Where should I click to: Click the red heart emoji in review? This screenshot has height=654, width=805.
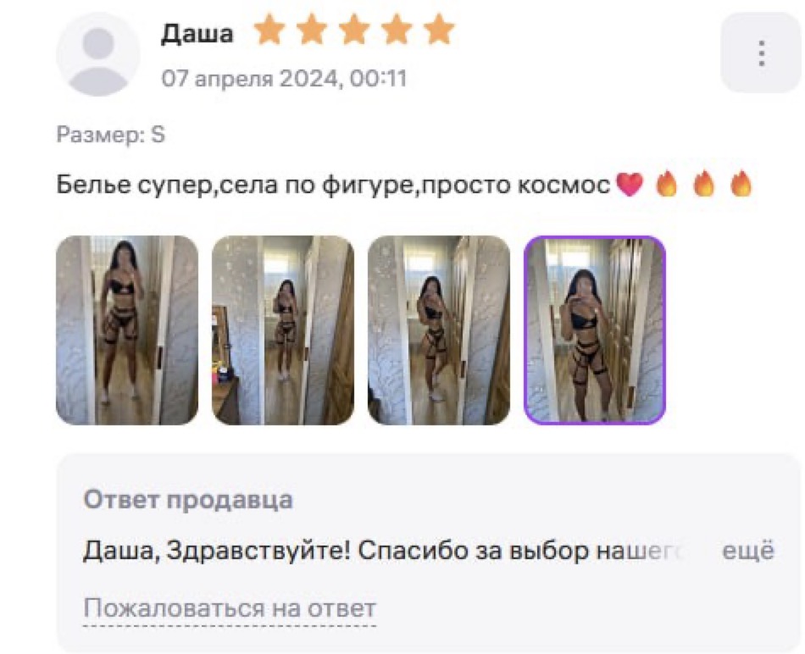630,185
